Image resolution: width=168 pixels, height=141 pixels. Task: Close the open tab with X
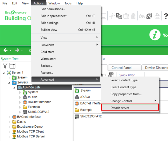click(x=104, y=59)
